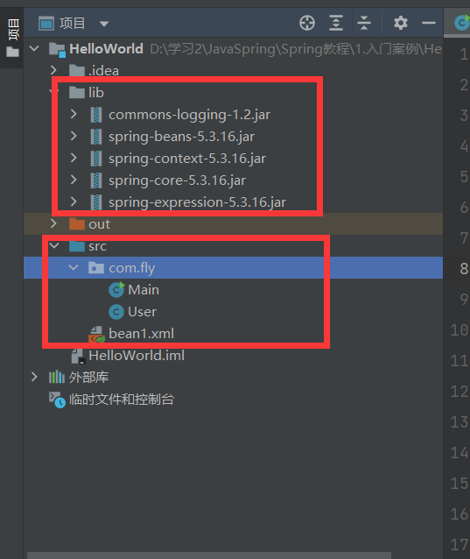470x559 pixels.
Task: Hide the project panel with minus icon
Action: 429,23
